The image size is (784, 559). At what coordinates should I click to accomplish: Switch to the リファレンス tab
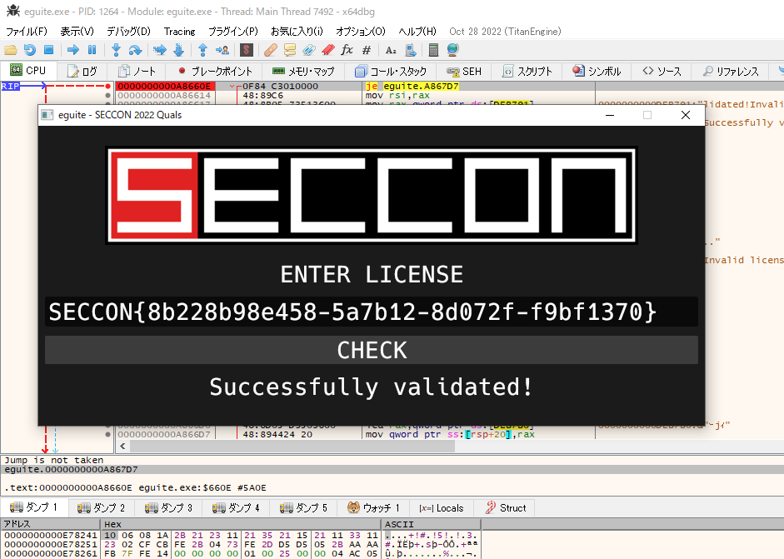(731, 71)
